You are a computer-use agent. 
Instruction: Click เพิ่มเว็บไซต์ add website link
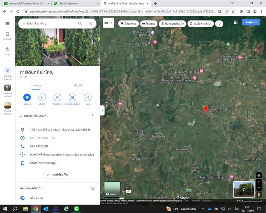pyautogui.click(x=36, y=198)
